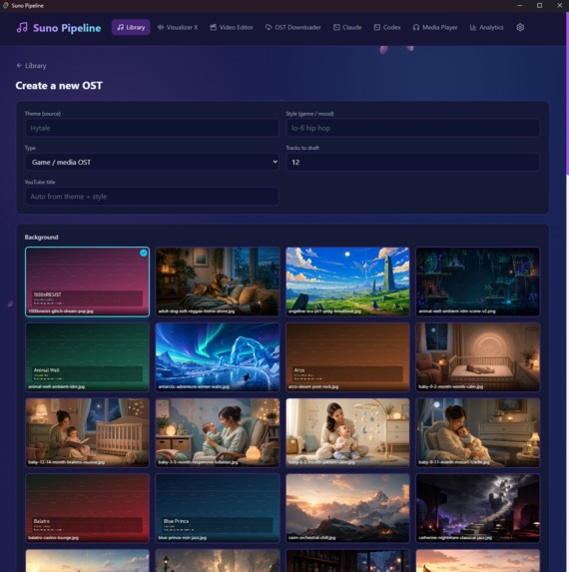This screenshot has height=572, width=569.
Task: Click the Suno Pipeline title bar app icon
Action: click(5, 5)
